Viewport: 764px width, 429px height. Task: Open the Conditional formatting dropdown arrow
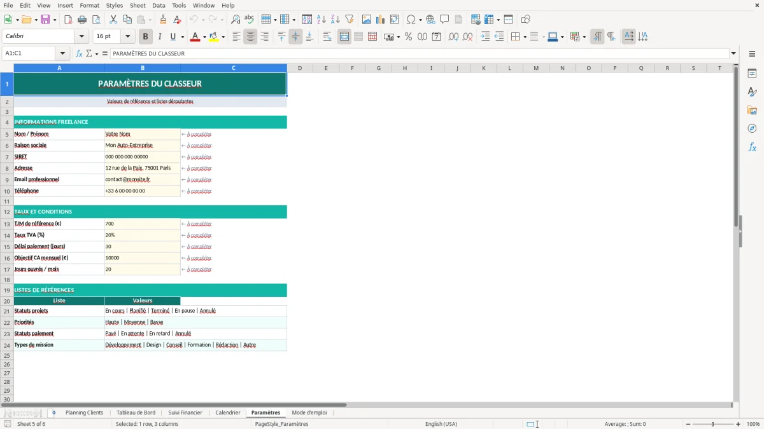click(x=584, y=37)
